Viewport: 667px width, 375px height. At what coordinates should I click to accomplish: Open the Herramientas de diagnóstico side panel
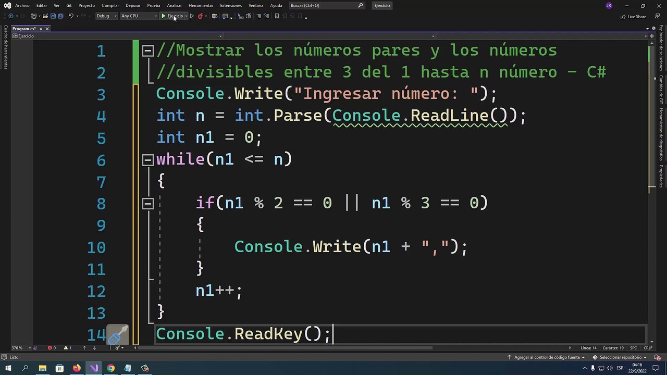coord(661,134)
